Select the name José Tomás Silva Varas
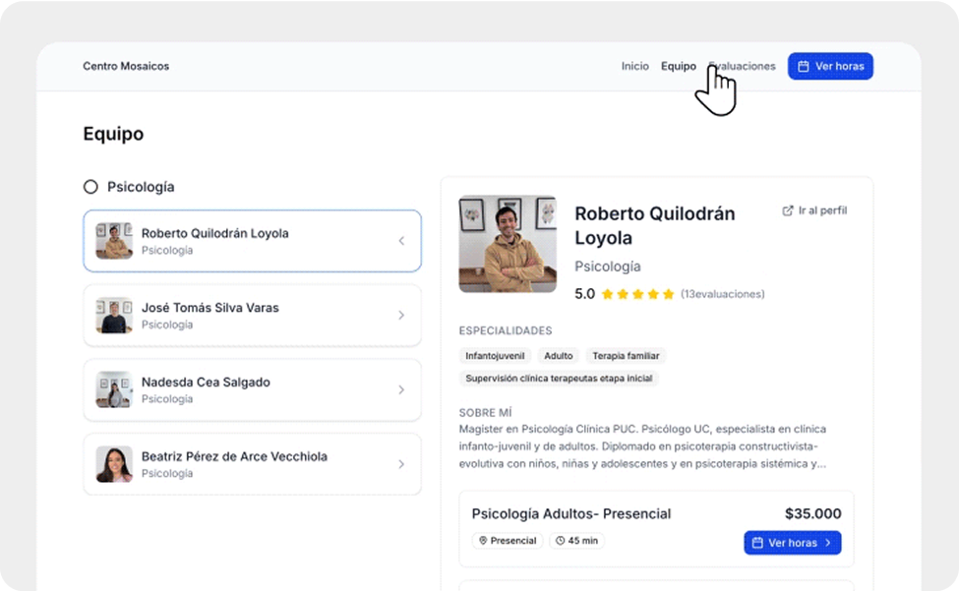Viewport: 959px width, 591px height. [210, 308]
